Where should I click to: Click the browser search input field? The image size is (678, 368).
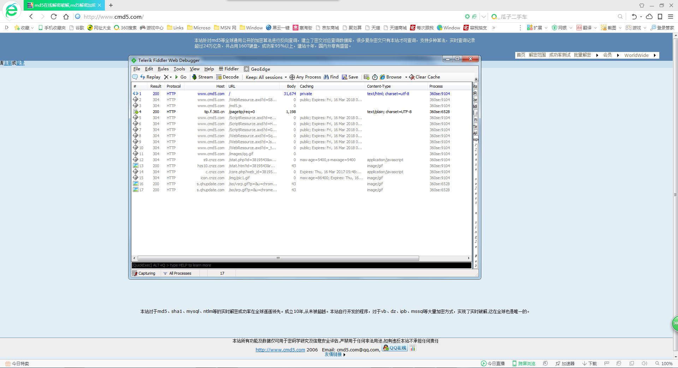point(558,17)
